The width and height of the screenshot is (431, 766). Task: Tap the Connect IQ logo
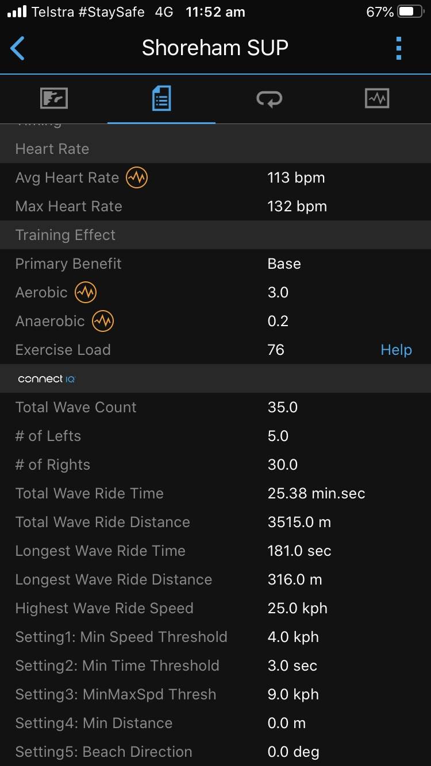pos(47,379)
